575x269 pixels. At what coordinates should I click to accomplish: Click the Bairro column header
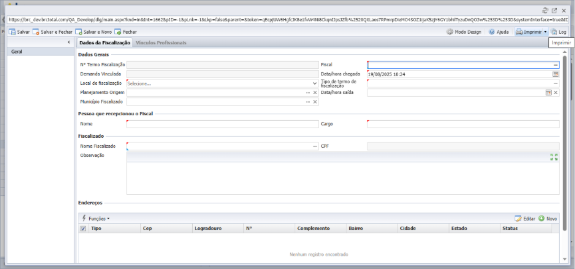tap(372, 229)
